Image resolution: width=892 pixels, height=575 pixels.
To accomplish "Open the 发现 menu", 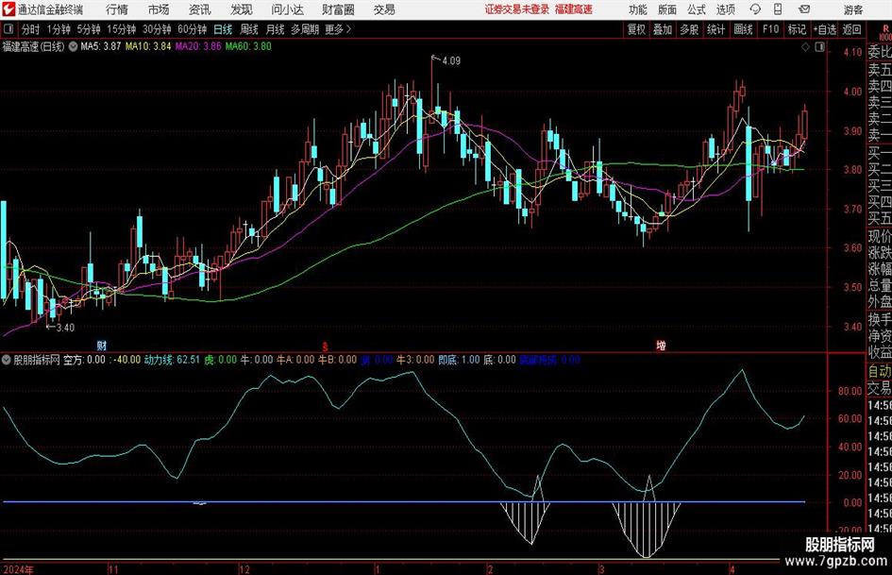I will (242, 9).
